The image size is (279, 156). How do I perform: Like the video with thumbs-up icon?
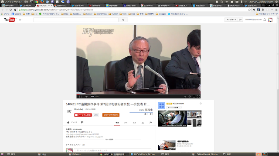[68, 122]
